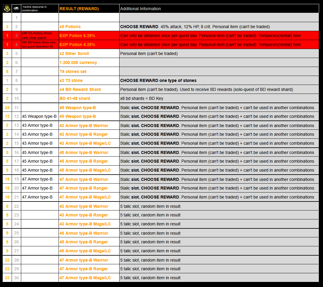Viewport: 323px width, 287px height.
Task: Click the 'x3 T3 stone' reward
Action: tap(71, 80)
